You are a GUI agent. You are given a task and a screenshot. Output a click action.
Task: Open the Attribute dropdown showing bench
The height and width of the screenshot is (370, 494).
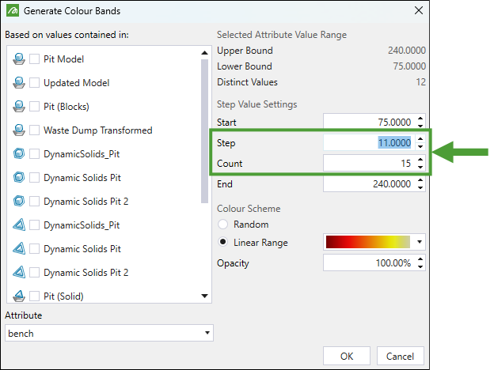[108, 333]
